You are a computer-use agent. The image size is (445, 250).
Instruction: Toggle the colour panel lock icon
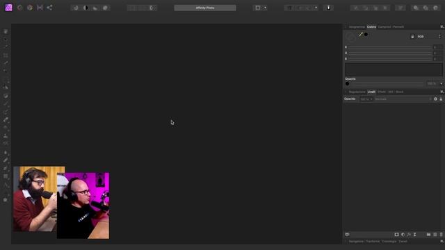point(412,36)
